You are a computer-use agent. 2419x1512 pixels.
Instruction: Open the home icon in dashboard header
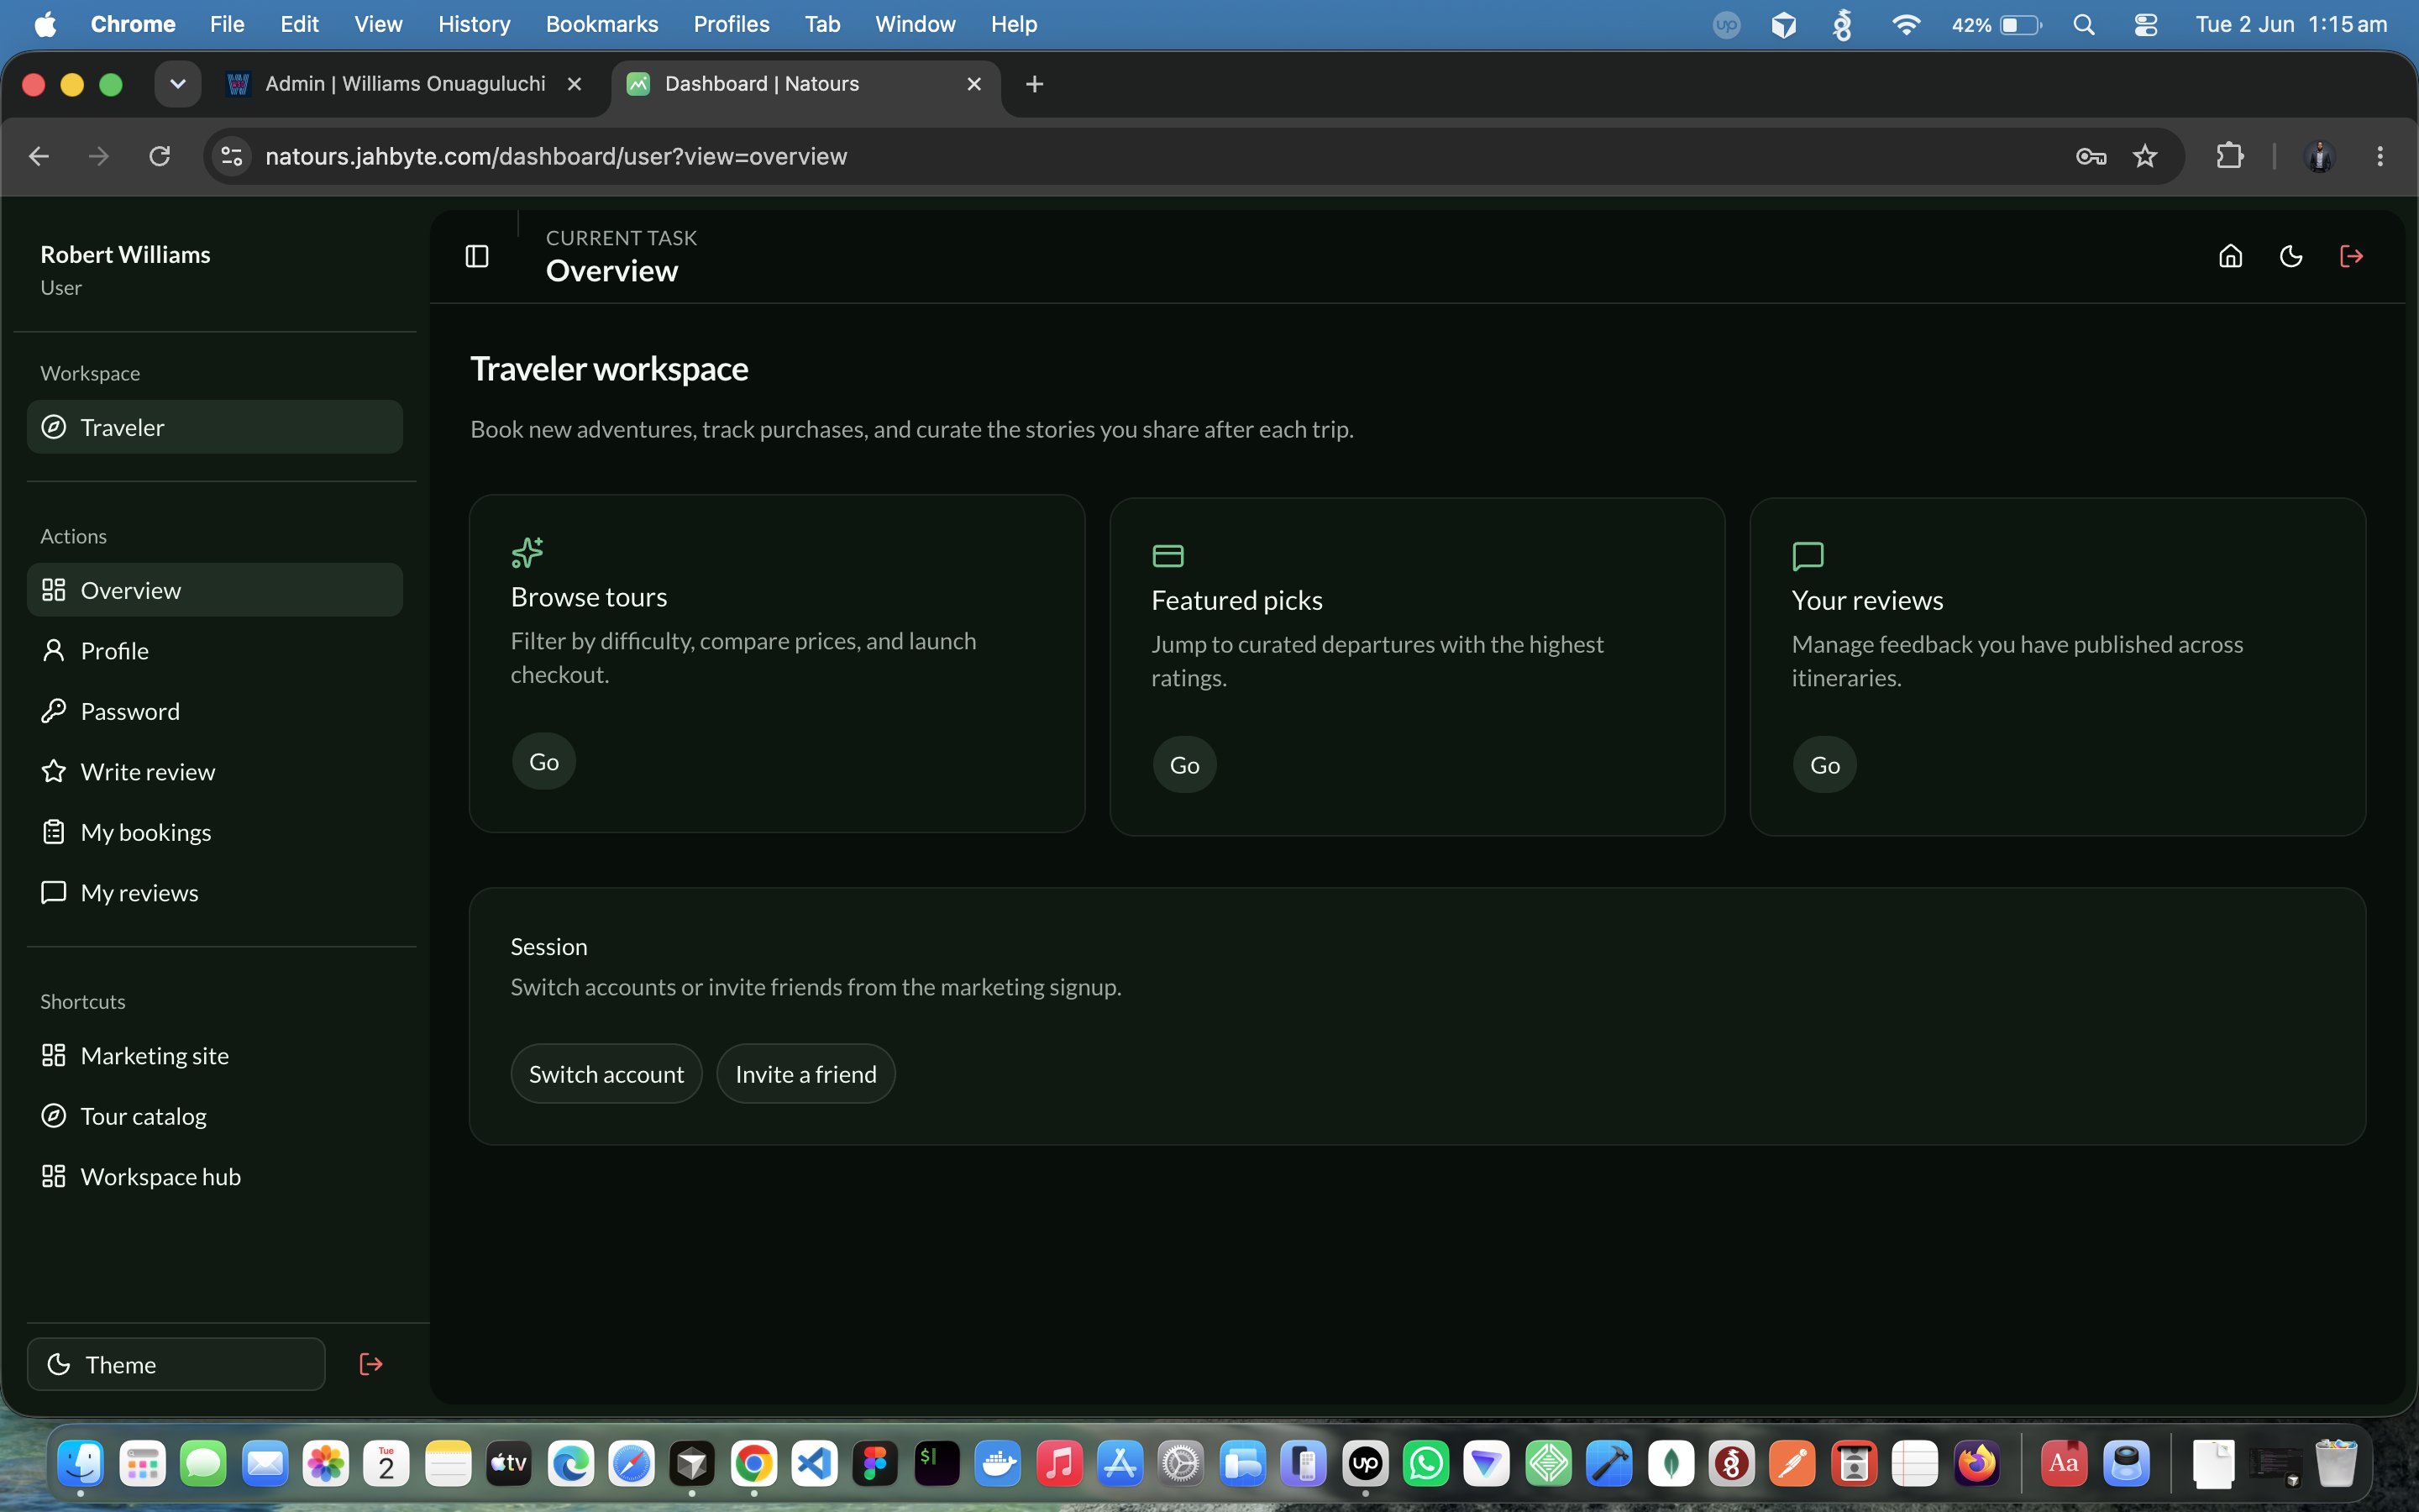[x=2230, y=257]
